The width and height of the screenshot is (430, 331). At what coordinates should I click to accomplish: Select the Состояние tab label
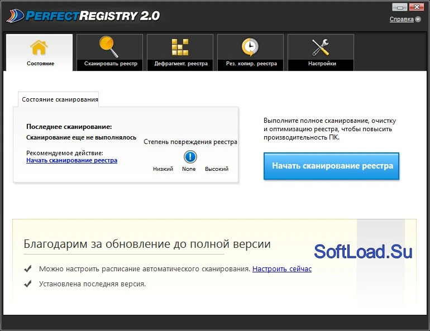40,64
